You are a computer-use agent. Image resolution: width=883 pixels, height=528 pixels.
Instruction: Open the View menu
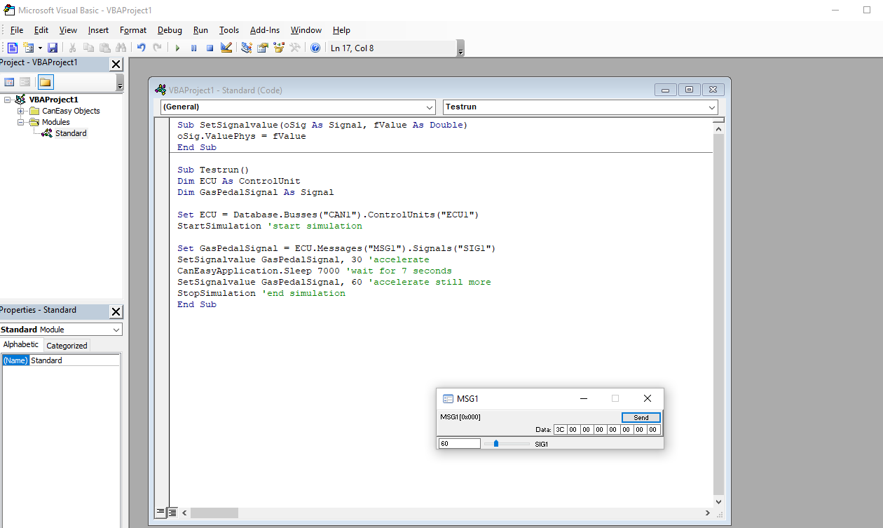(x=68, y=30)
